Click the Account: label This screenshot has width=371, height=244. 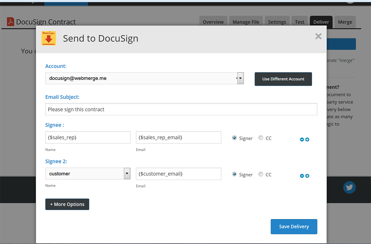coord(56,66)
